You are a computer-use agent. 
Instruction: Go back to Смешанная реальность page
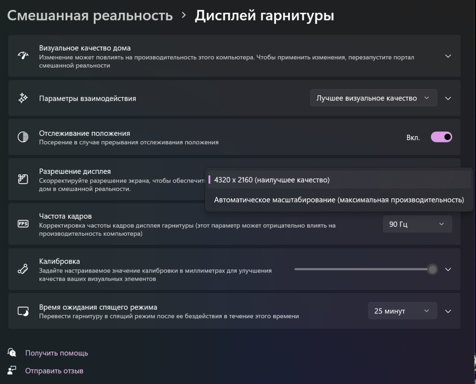[90, 15]
